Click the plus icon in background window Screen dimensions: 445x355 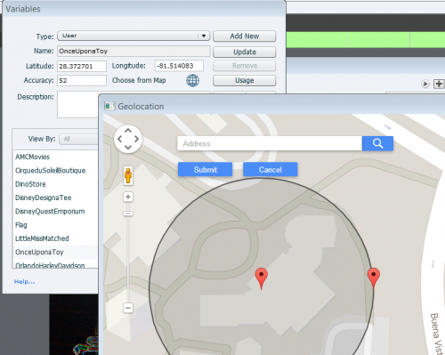pos(439,84)
